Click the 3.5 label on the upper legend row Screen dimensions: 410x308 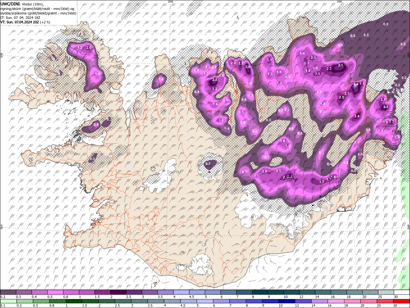160,297
